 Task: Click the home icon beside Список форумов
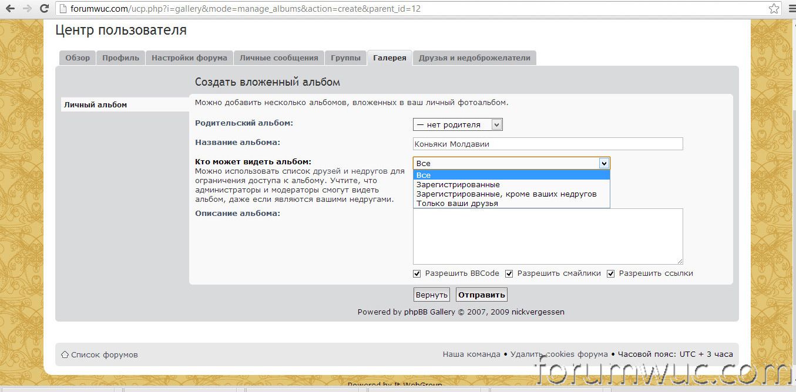pos(65,354)
